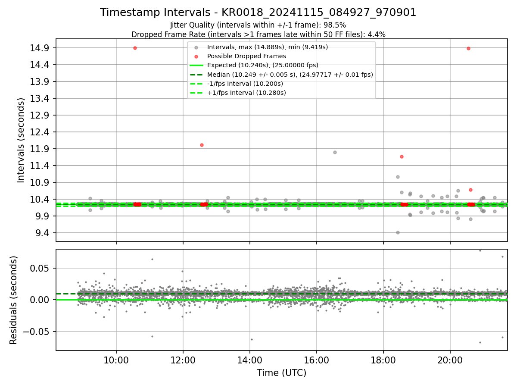Click legend entry '+1/fps Interval (10.280s)'
517x388 pixels.
coord(246,93)
